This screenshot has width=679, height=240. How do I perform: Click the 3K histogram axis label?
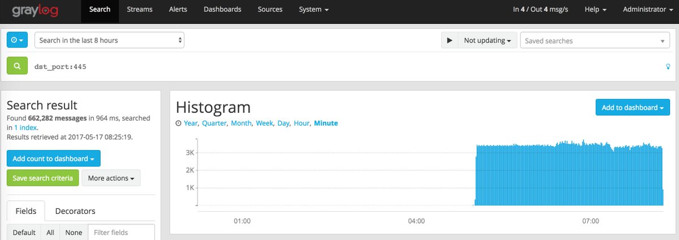(x=190, y=153)
